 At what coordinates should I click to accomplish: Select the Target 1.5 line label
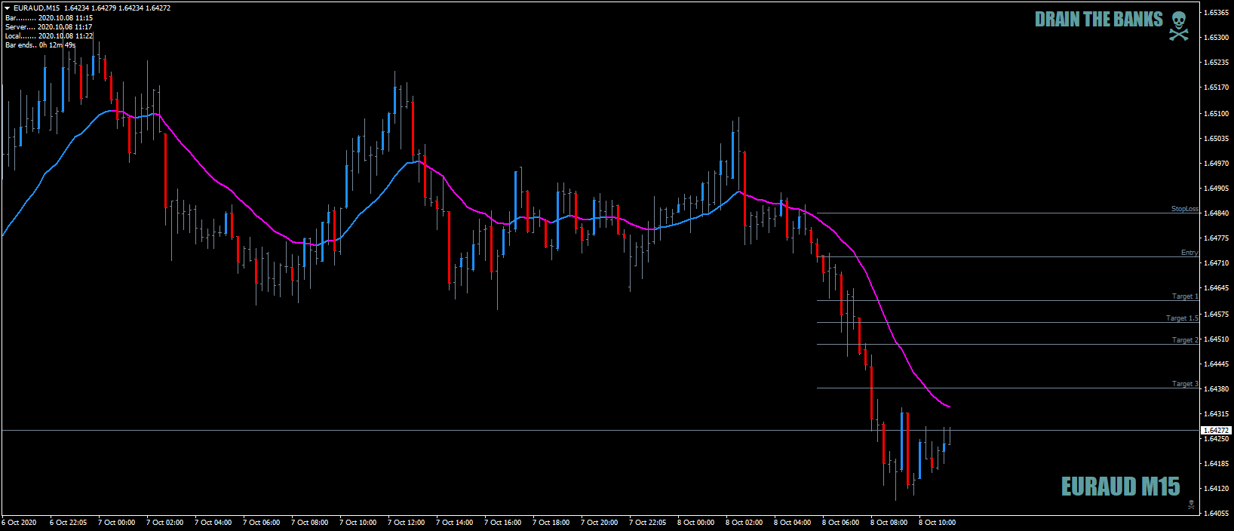click(x=1182, y=318)
